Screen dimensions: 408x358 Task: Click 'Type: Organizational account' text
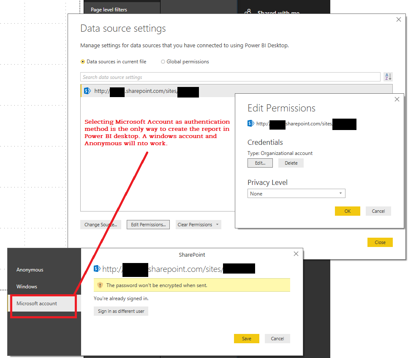tap(280, 153)
